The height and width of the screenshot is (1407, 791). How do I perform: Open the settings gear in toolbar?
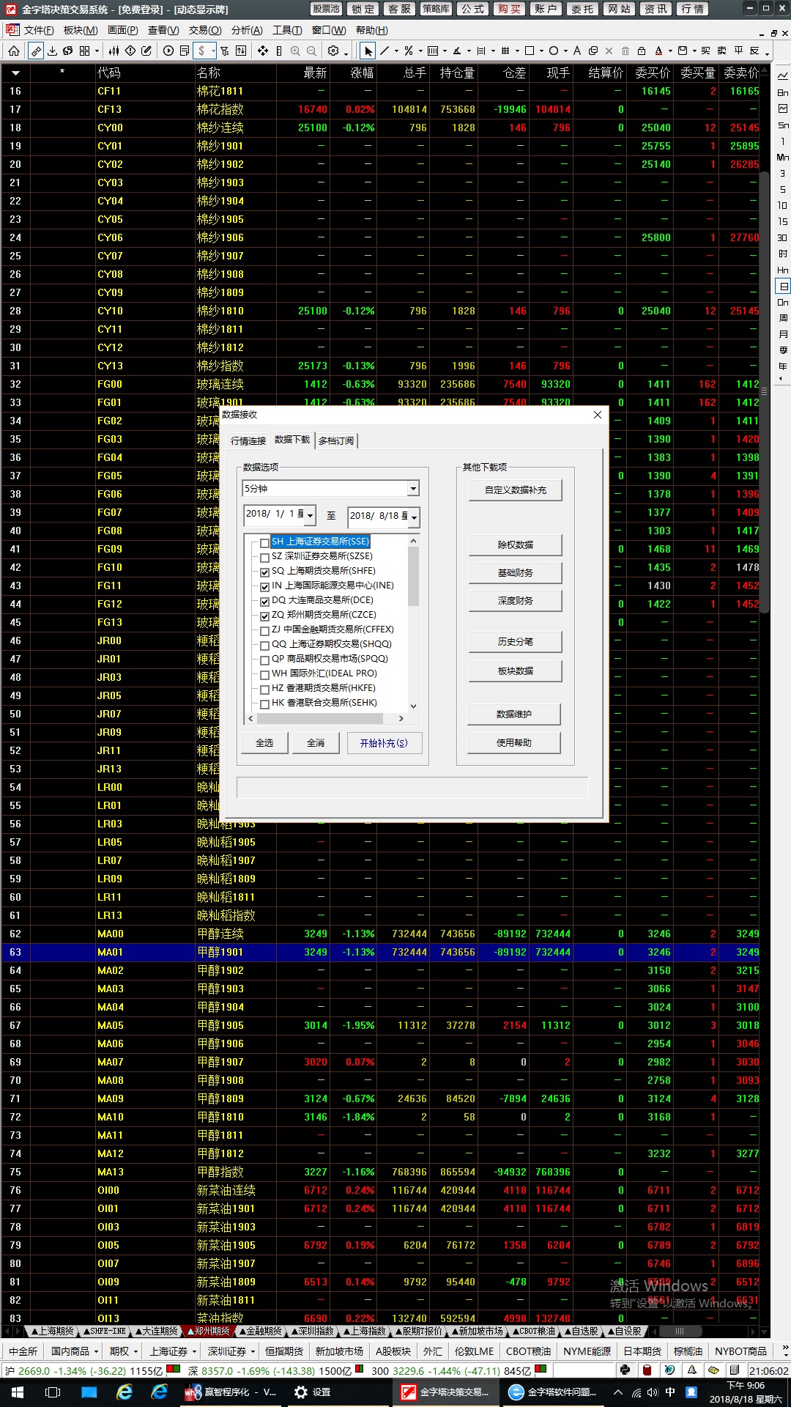click(x=333, y=51)
